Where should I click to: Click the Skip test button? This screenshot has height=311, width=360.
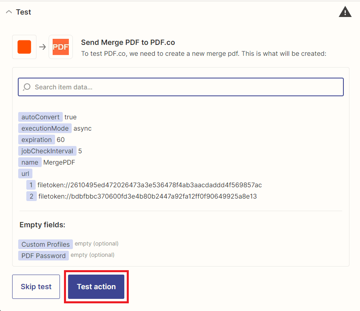tap(36, 287)
